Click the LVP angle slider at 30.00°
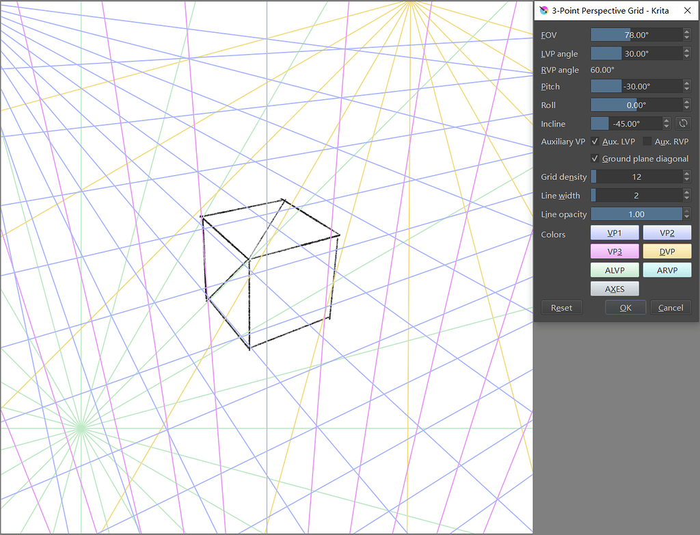Screen dimensions: 700x535 pos(636,53)
